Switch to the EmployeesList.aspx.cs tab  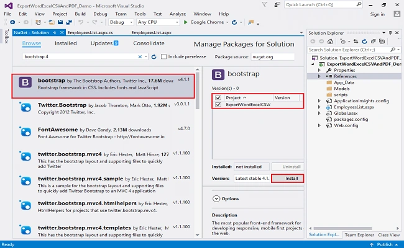pos(90,33)
